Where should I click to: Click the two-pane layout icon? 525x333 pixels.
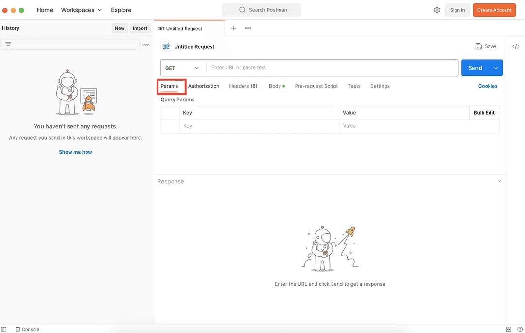508,329
